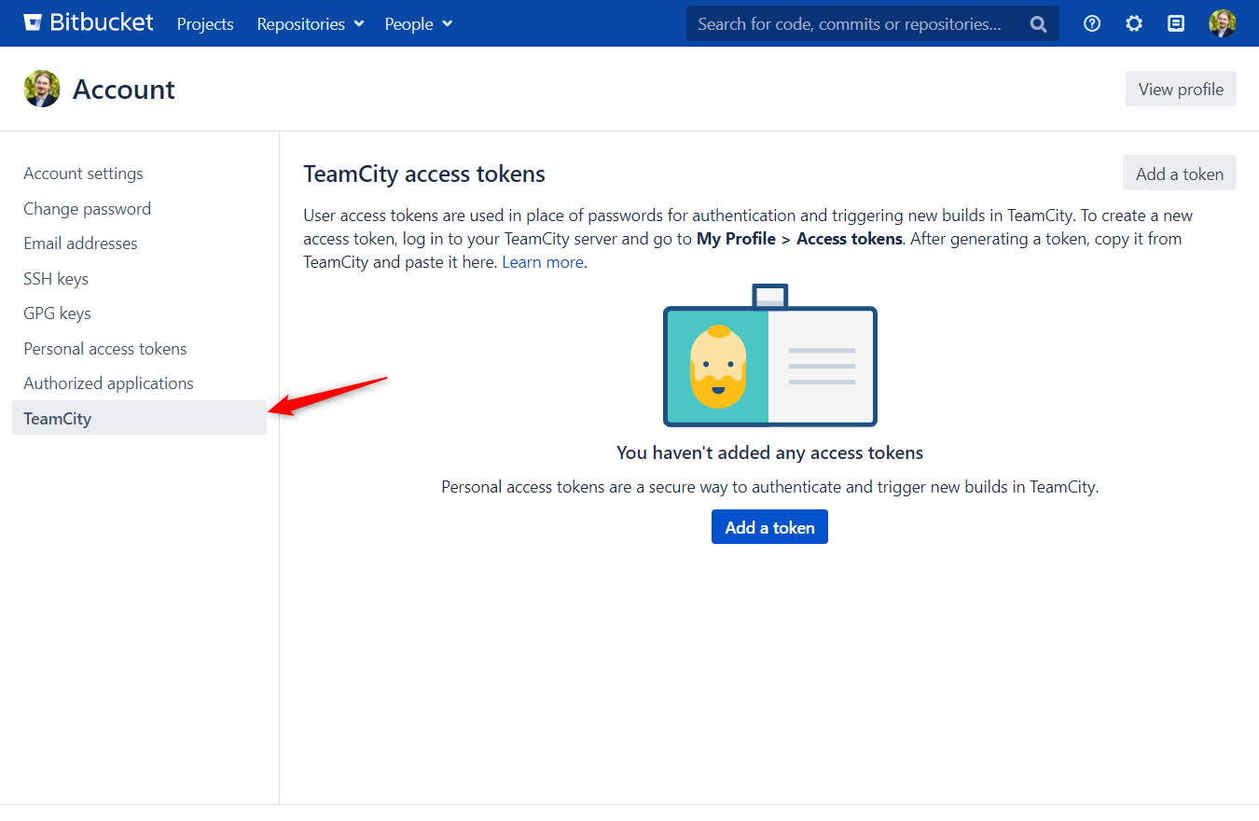This screenshot has width=1259, height=821.
Task: Click the View profile button
Action: (x=1181, y=90)
